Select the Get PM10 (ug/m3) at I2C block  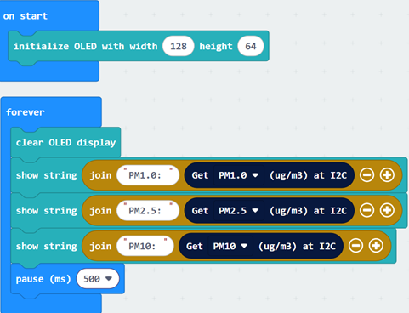click(261, 246)
